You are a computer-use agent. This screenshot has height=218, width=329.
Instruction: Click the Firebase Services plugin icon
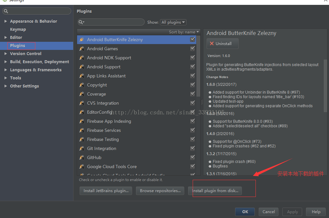coord(82,130)
